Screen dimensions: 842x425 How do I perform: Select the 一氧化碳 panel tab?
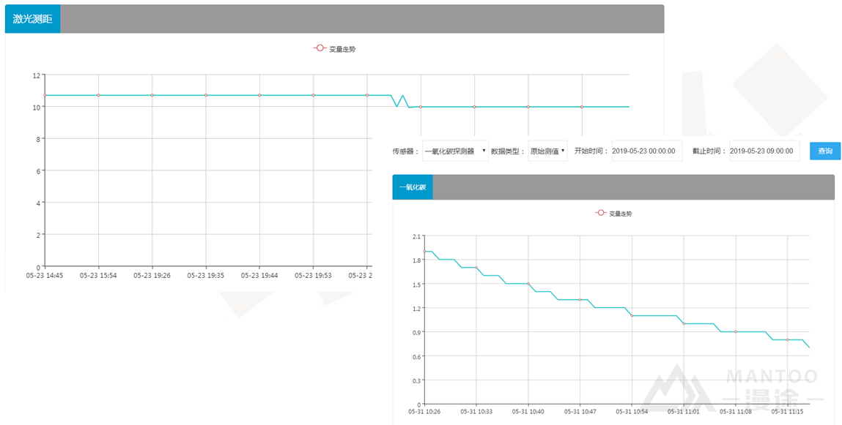413,187
